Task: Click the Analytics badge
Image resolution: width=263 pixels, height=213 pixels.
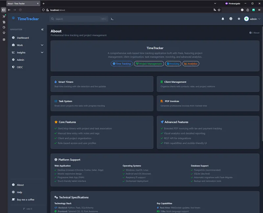Action: point(191,64)
